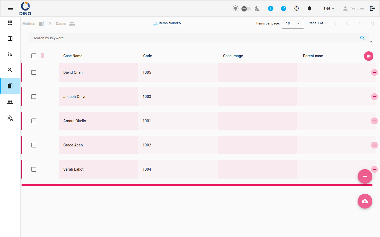The image size is (380, 237).
Task: Check the Joseph Opiyo row checkbox
Action: tap(34, 97)
